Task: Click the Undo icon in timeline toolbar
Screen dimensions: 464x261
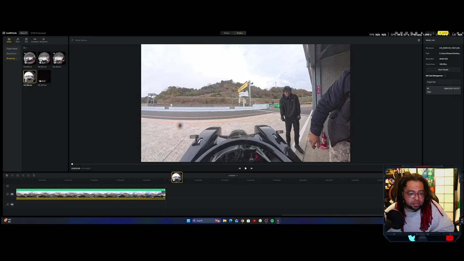Action: pos(7,175)
